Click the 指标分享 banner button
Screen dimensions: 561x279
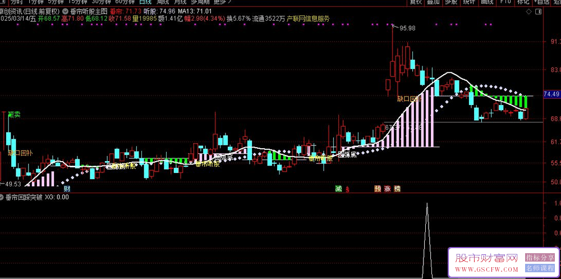(x=540, y=257)
